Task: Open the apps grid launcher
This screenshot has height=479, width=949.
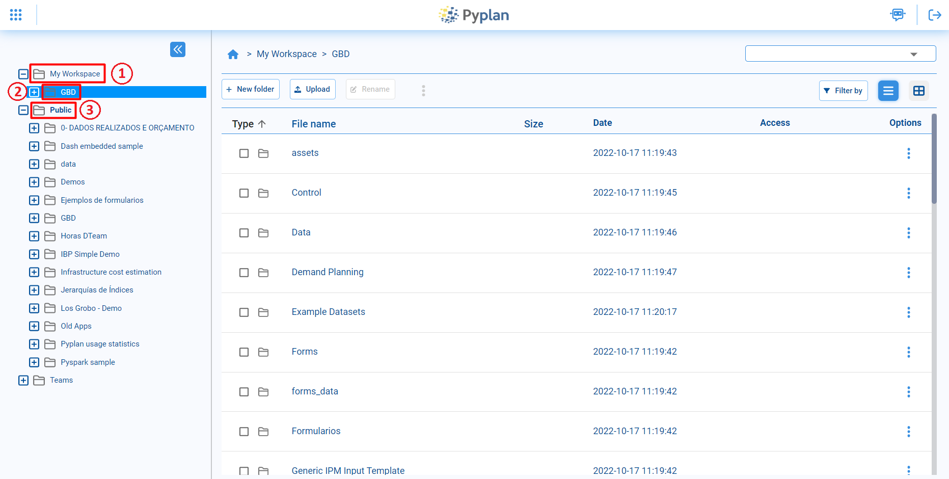Action: click(15, 15)
